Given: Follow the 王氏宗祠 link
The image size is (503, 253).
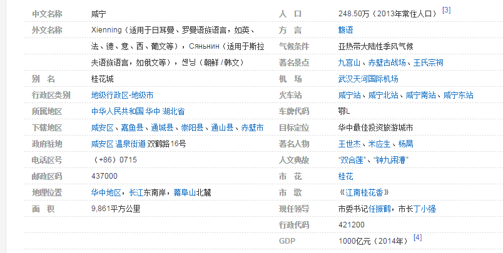Looking at the screenshot, I should [428, 62].
